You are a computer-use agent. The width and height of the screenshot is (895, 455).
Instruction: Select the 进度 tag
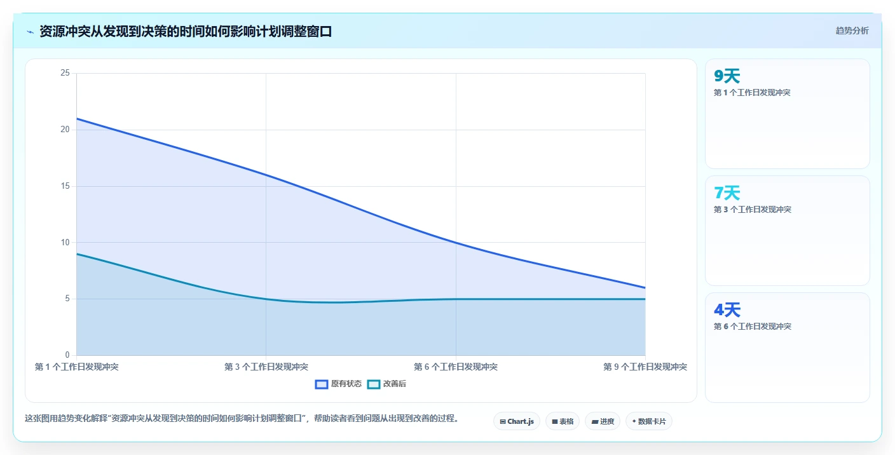(x=603, y=421)
